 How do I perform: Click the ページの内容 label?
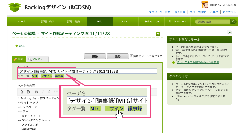[x=26, y=85]
